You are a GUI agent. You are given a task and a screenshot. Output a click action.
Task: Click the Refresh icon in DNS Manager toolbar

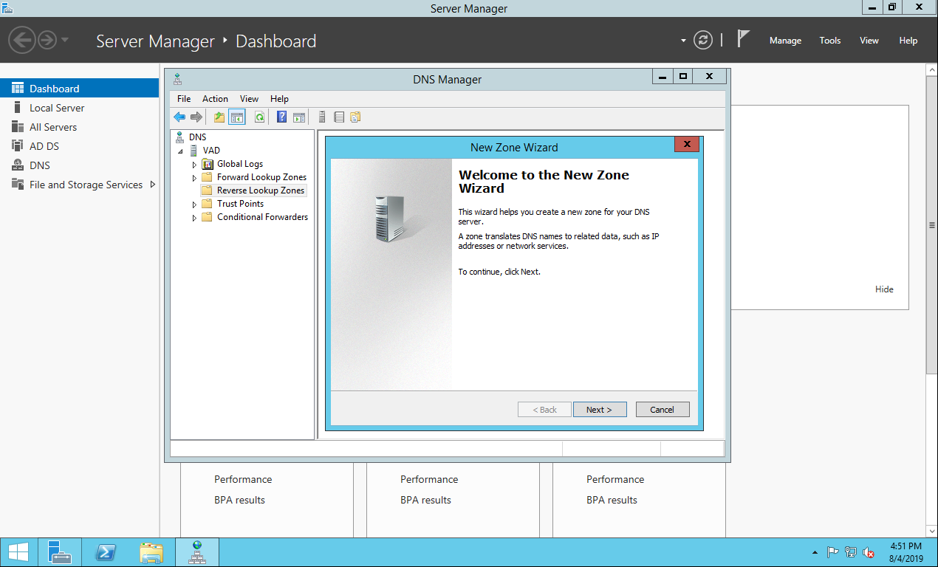pos(259,117)
